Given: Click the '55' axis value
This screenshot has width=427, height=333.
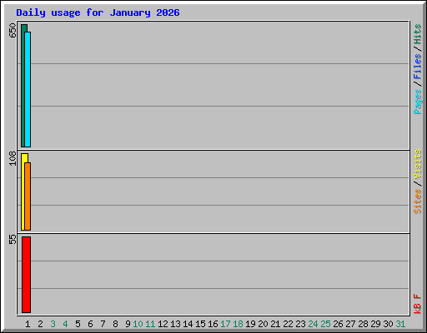Looking at the screenshot, I should coord(13,239).
